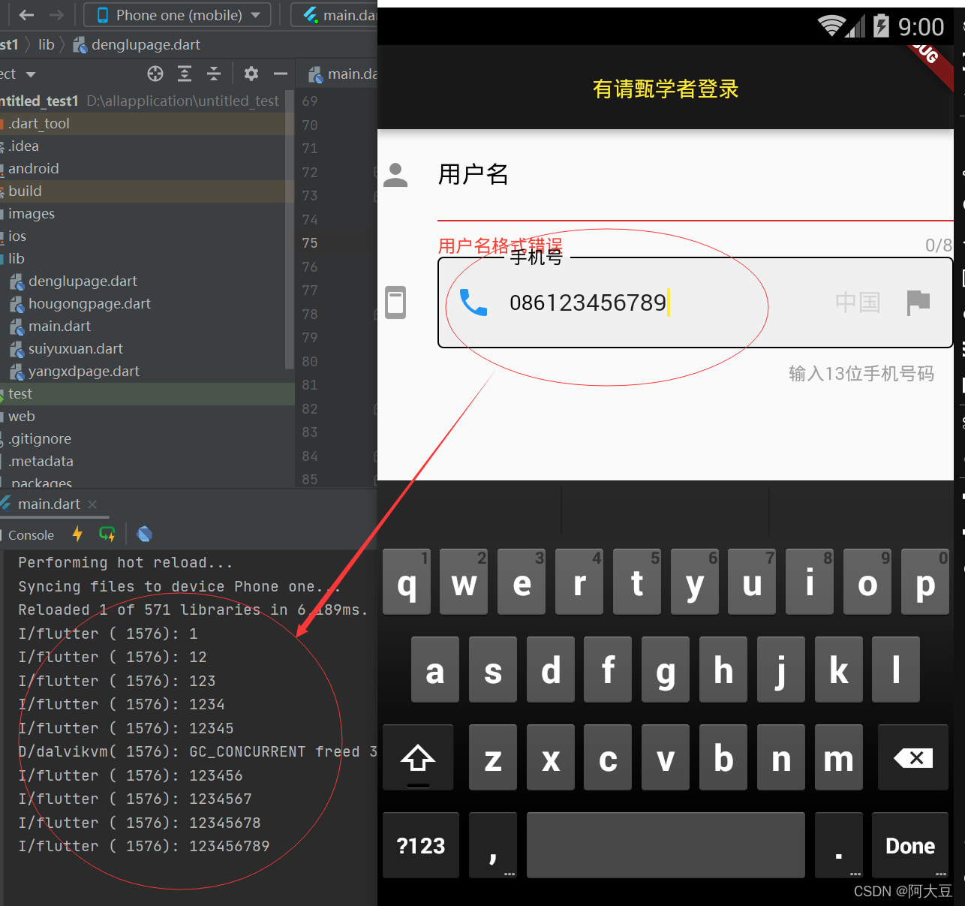965x906 pixels.
Task: Open Dart DevTools via the blue Dart icon
Action: click(144, 534)
